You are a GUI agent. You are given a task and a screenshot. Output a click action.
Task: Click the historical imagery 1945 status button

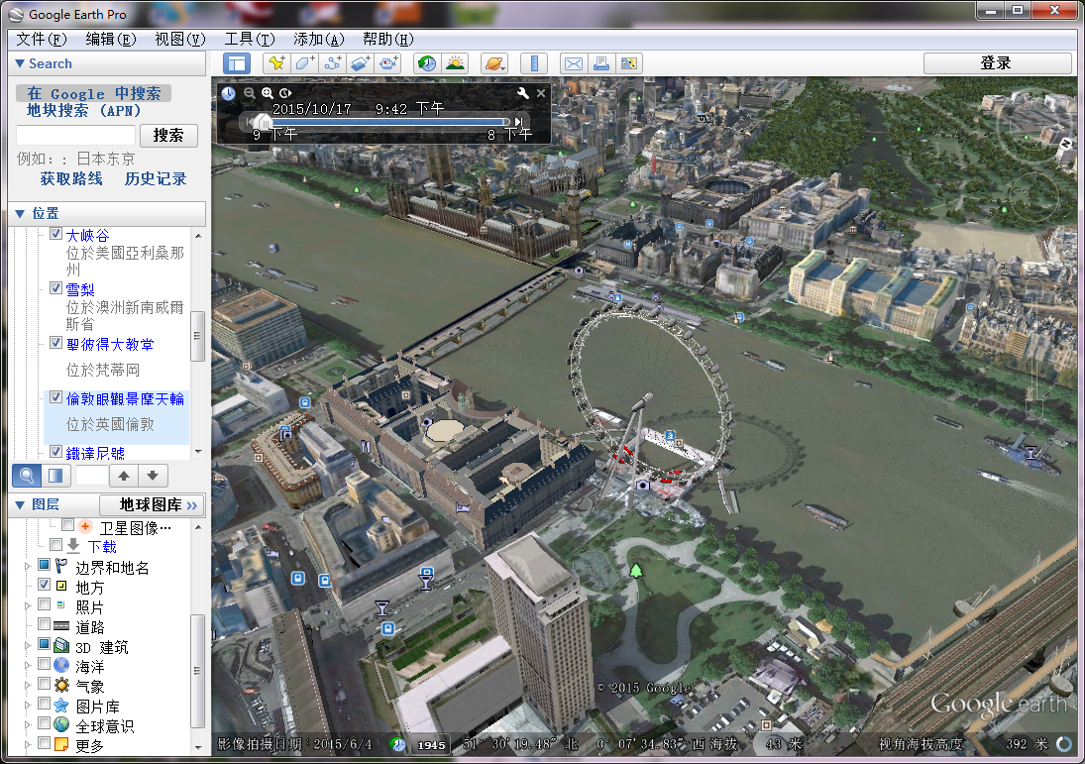[x=431, y=744]
